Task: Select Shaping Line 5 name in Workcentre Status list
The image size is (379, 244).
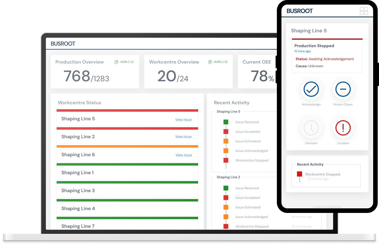Action: click(x=78, y=119)
